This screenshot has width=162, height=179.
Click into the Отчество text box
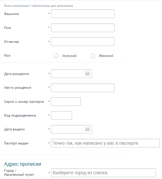[83, 42]
